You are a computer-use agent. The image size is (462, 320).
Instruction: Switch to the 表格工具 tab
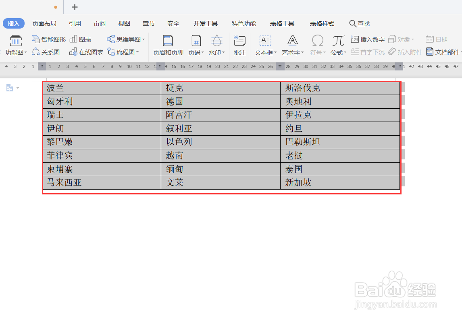click(282, 23)
